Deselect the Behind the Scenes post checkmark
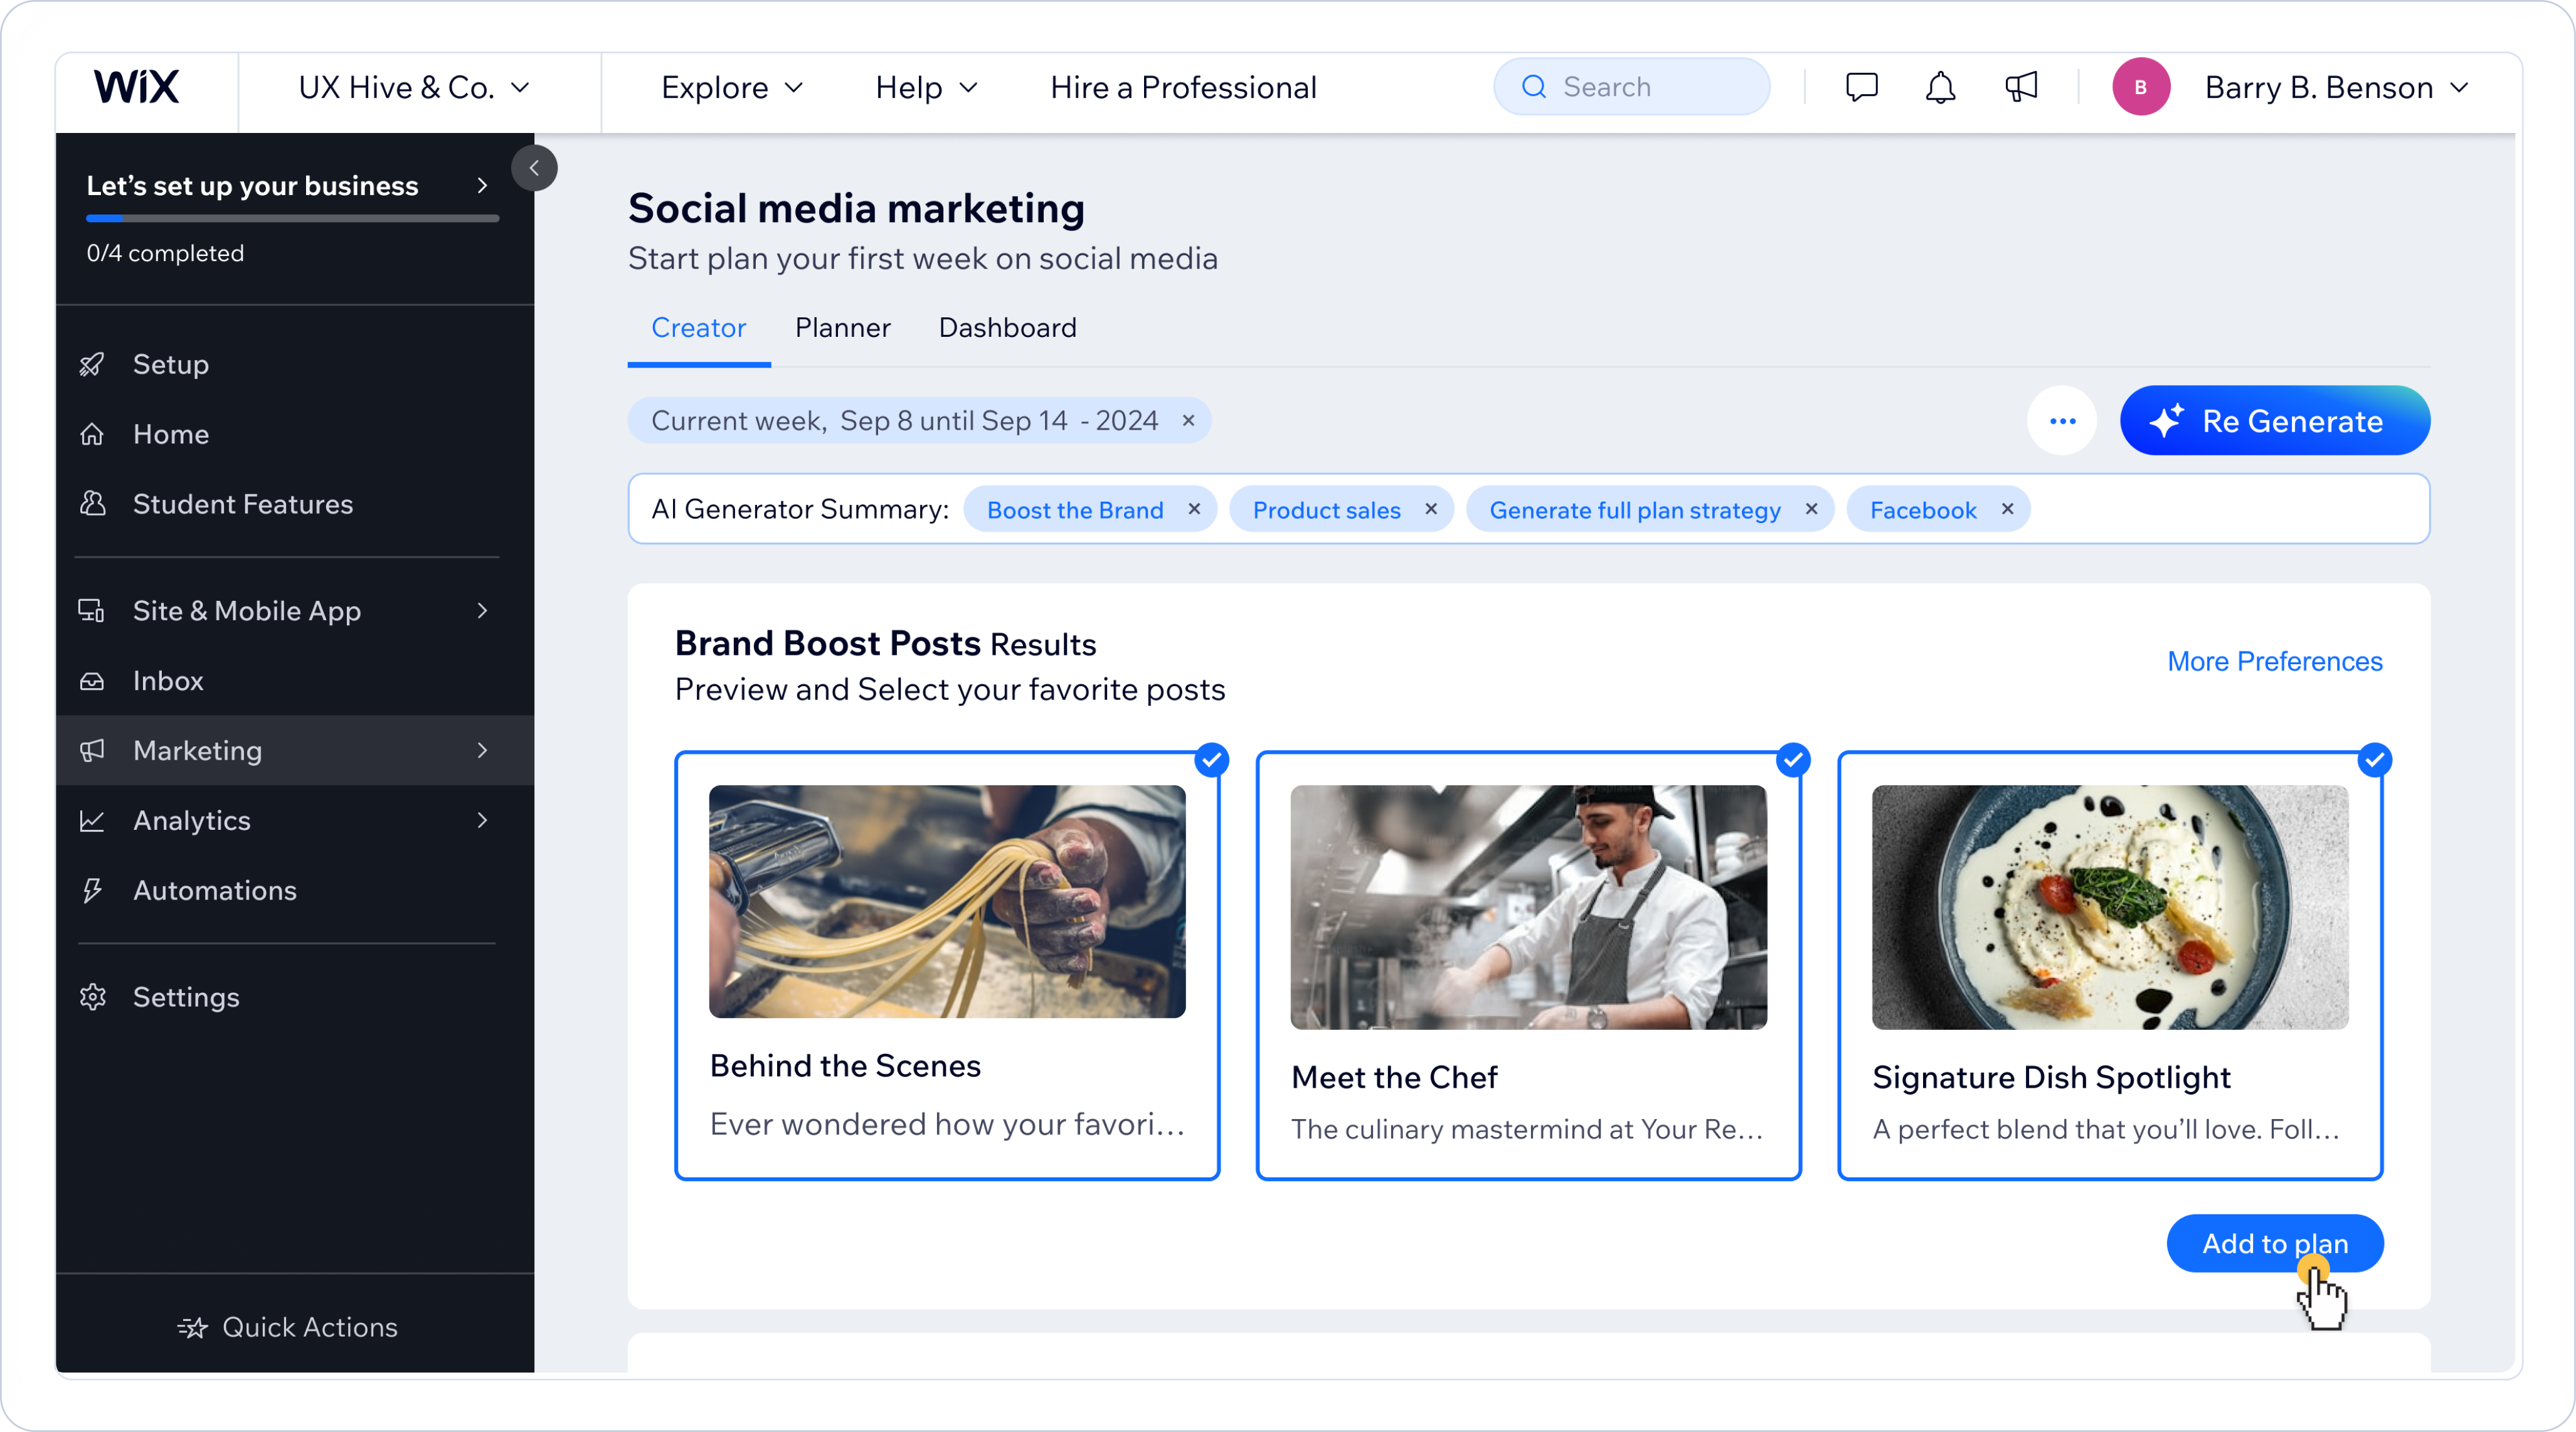 1212,760
